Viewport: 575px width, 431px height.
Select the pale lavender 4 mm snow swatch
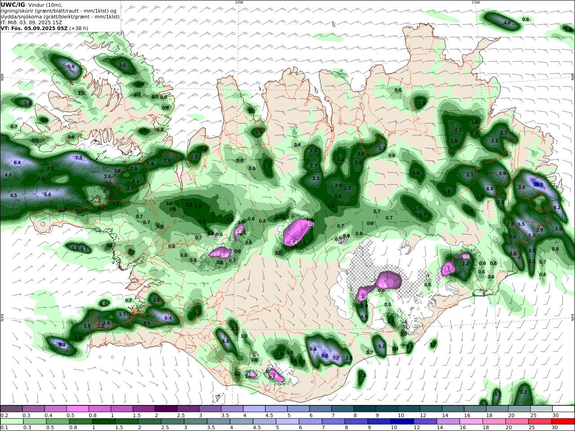pyautogui.click(x=254, y=409)
